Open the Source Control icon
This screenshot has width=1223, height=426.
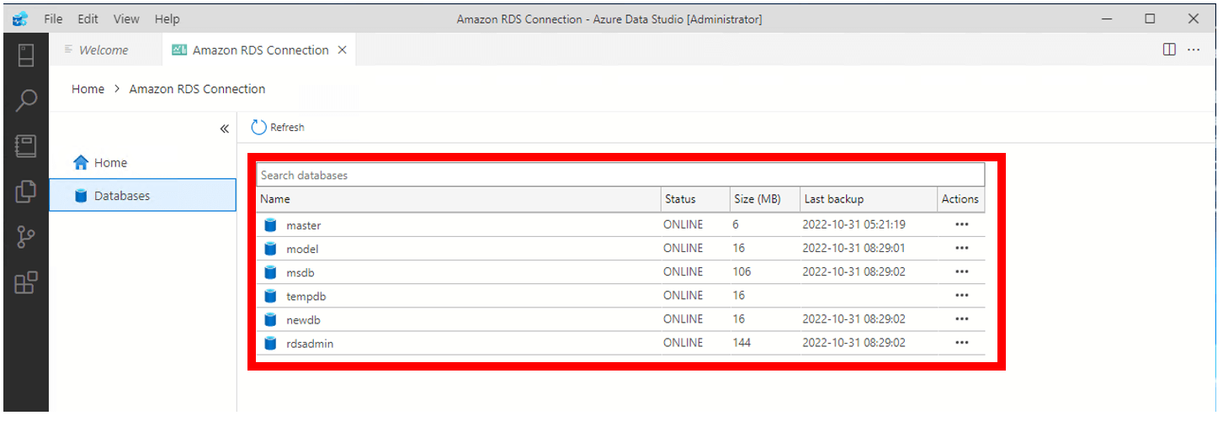(x=26, y=238)
